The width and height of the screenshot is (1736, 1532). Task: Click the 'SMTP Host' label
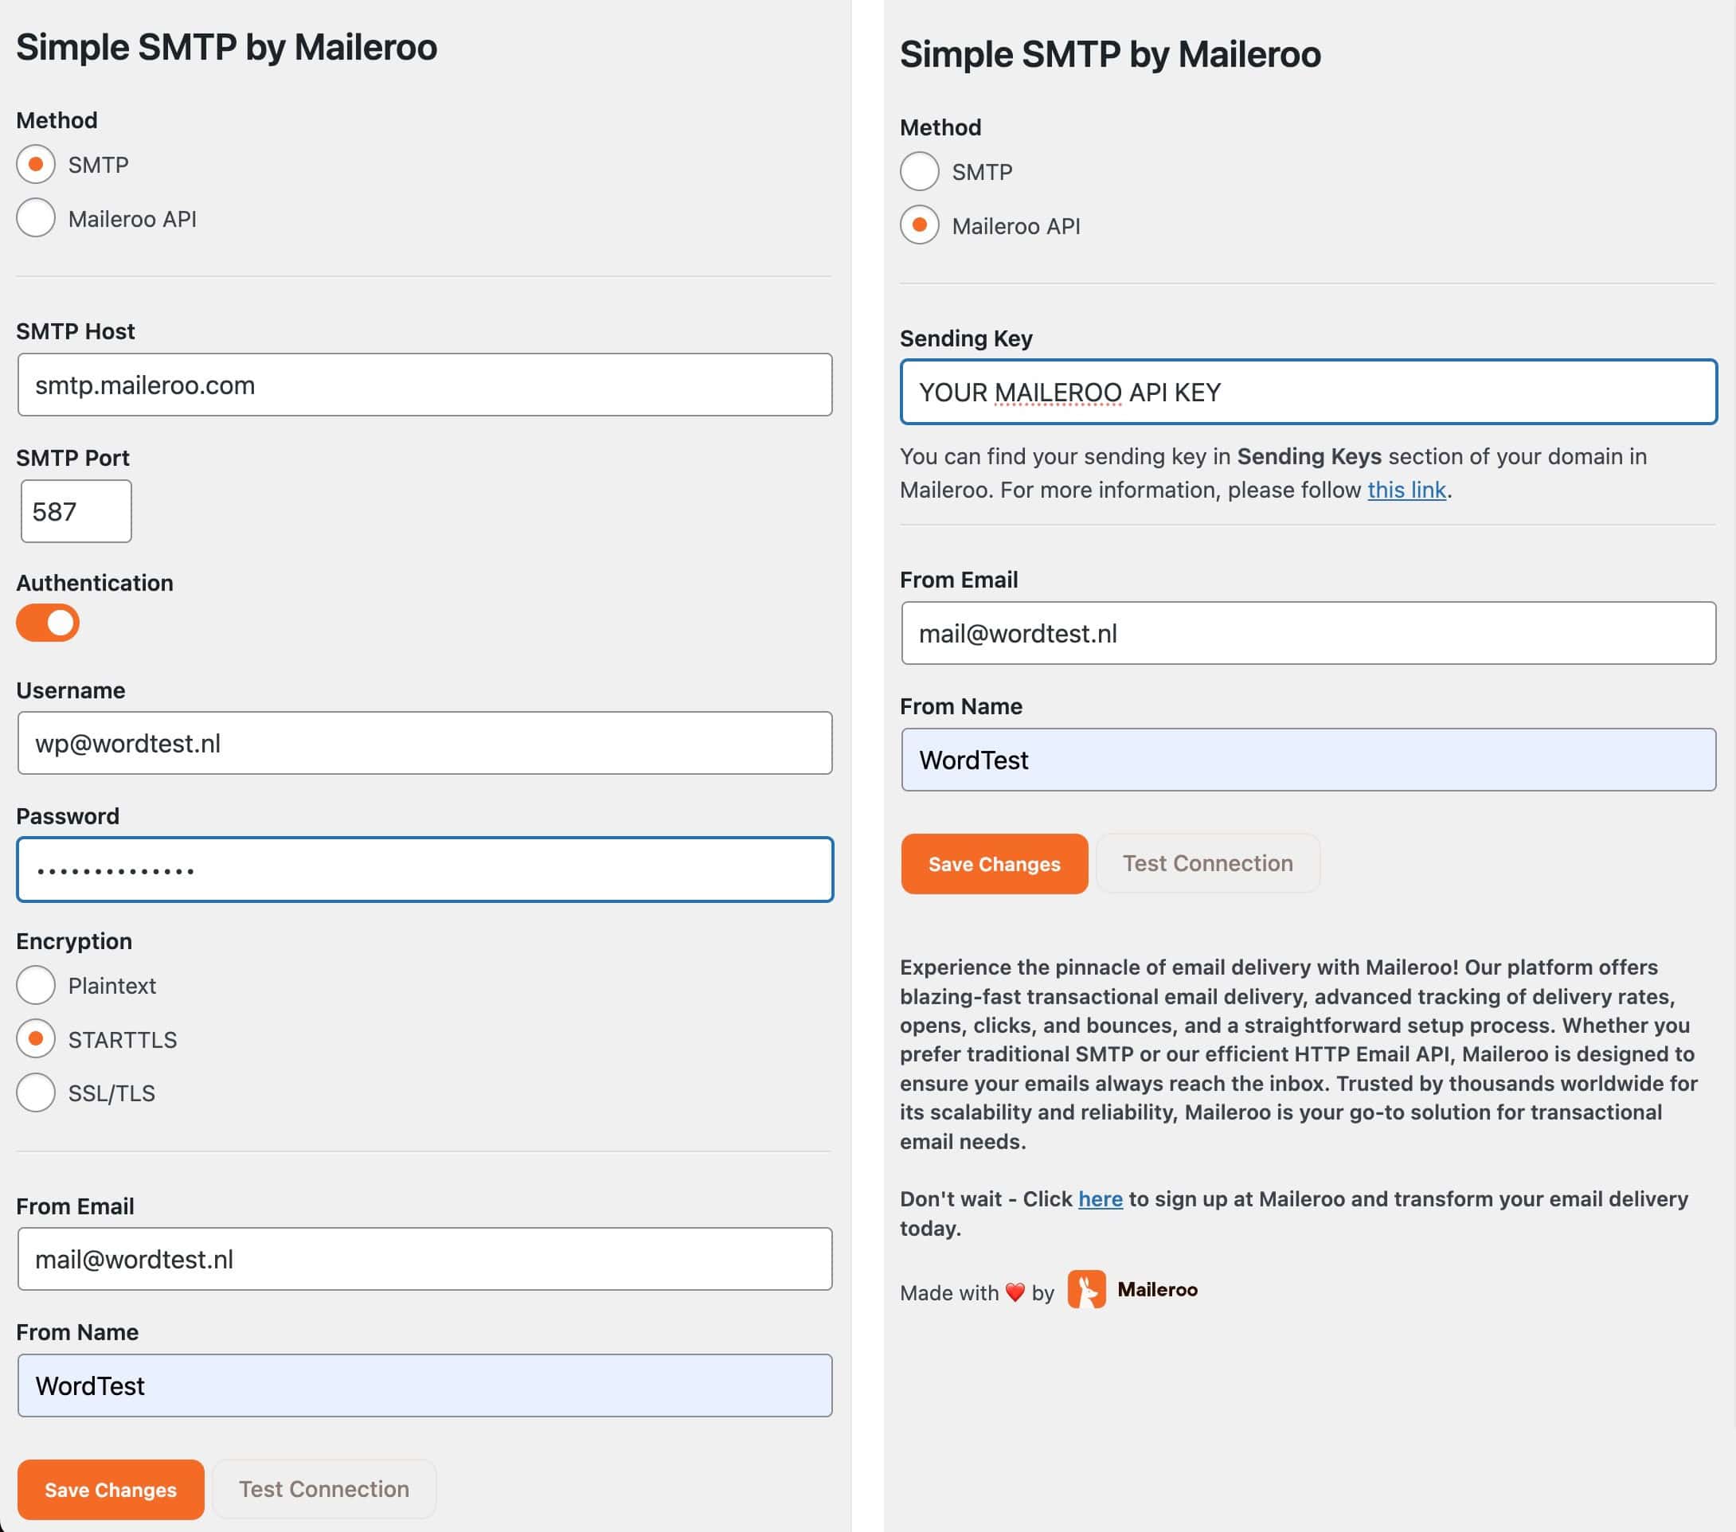pyautogui.click(x=76, y=331)
